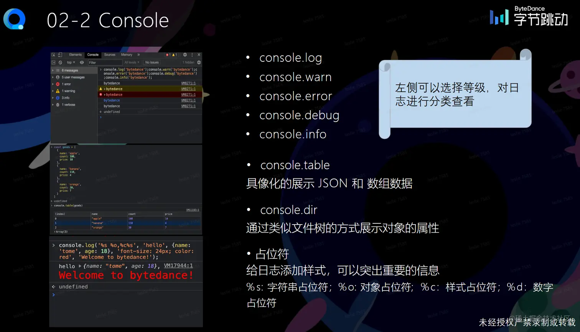Expand the 1 verbose sidebar group arrow
The width and height of the screenshot is (580, 332).
(53, 105)
